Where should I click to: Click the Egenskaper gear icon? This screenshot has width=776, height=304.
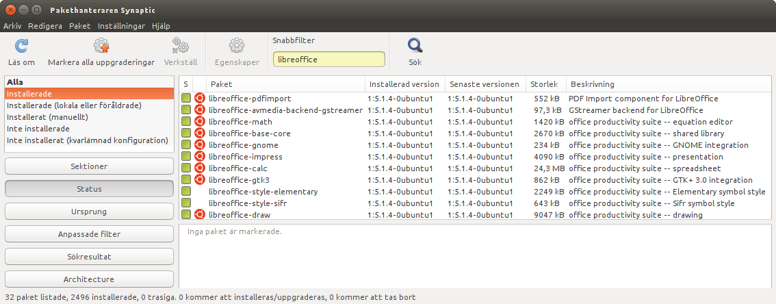point(237,46)
